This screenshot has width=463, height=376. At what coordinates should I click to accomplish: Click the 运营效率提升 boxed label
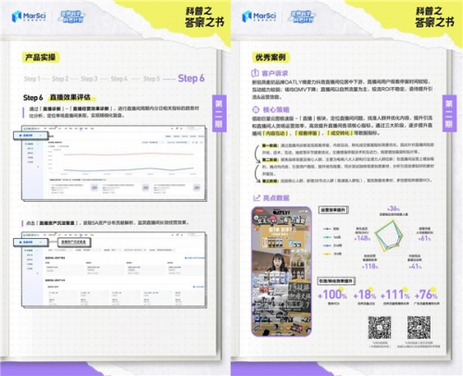coord(333,210)
